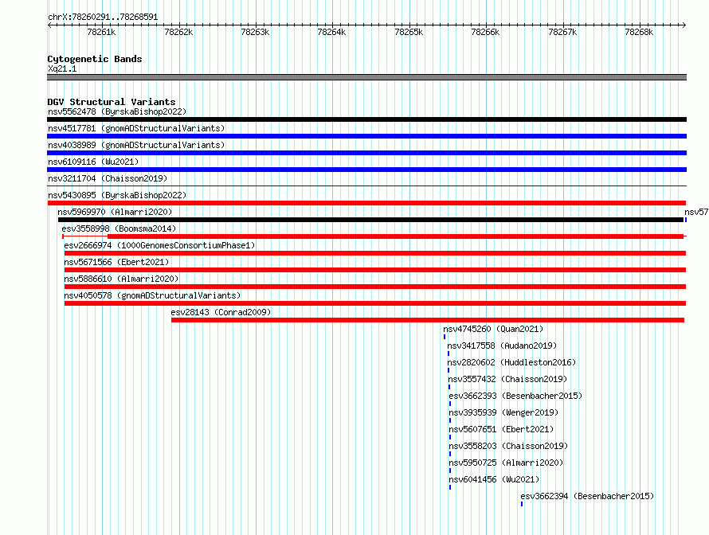Click nsv6109116 (Wu2021) label
This screenshot has height=535, width=709.
tap(93, 162)
